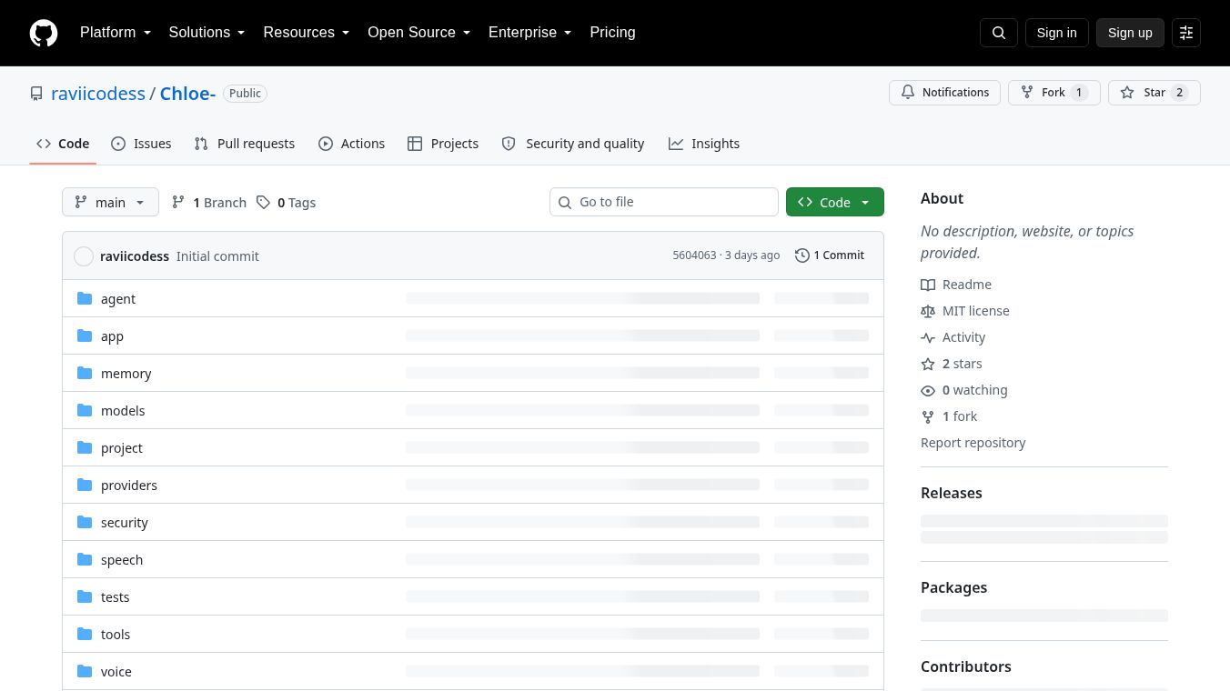Open the security folder name

tap(125, 523)
